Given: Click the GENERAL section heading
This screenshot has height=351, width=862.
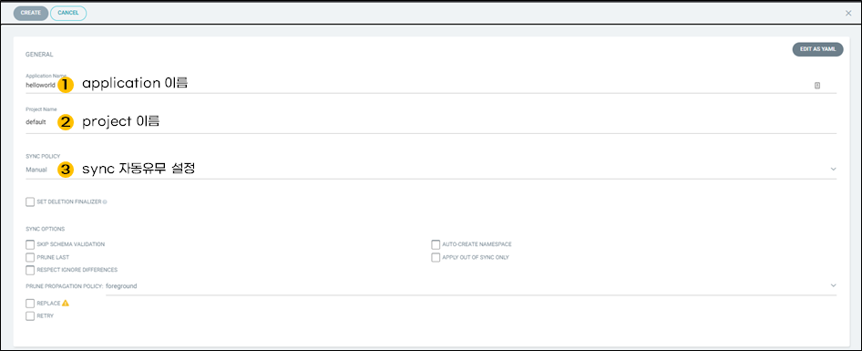Looking at the screenshot, I should [39, 55].
